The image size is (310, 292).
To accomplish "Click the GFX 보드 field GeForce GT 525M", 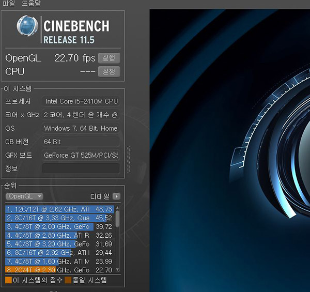I will 81,155.
